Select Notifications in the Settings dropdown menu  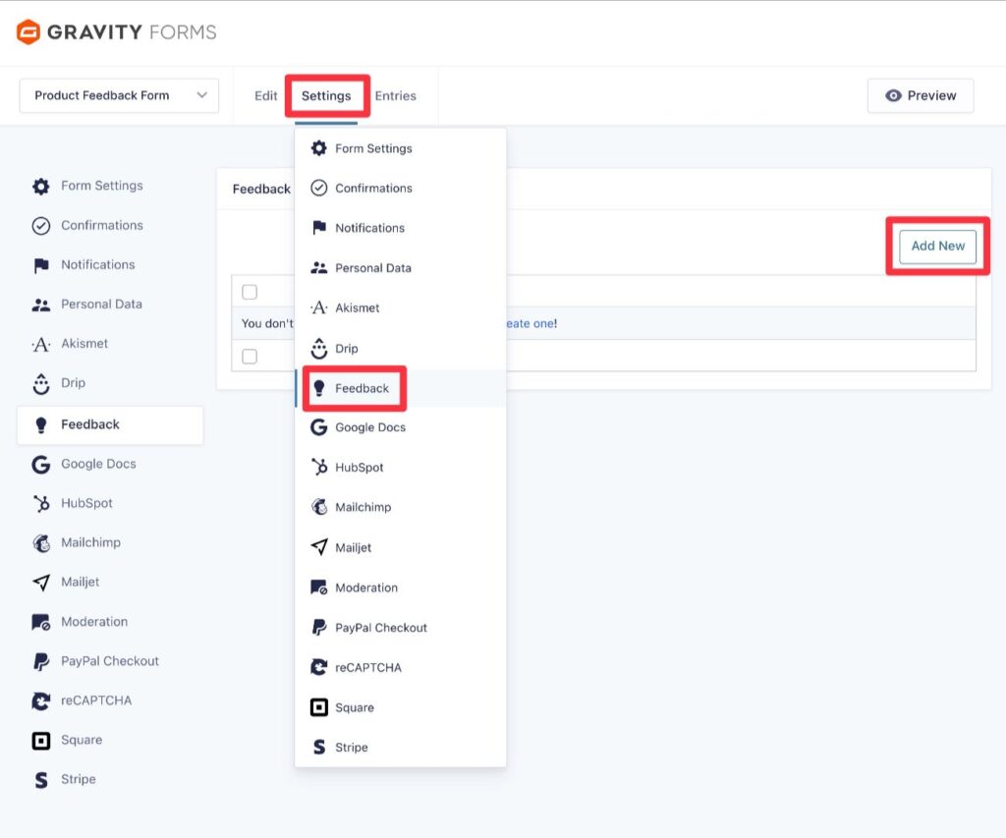coord(401,229)
